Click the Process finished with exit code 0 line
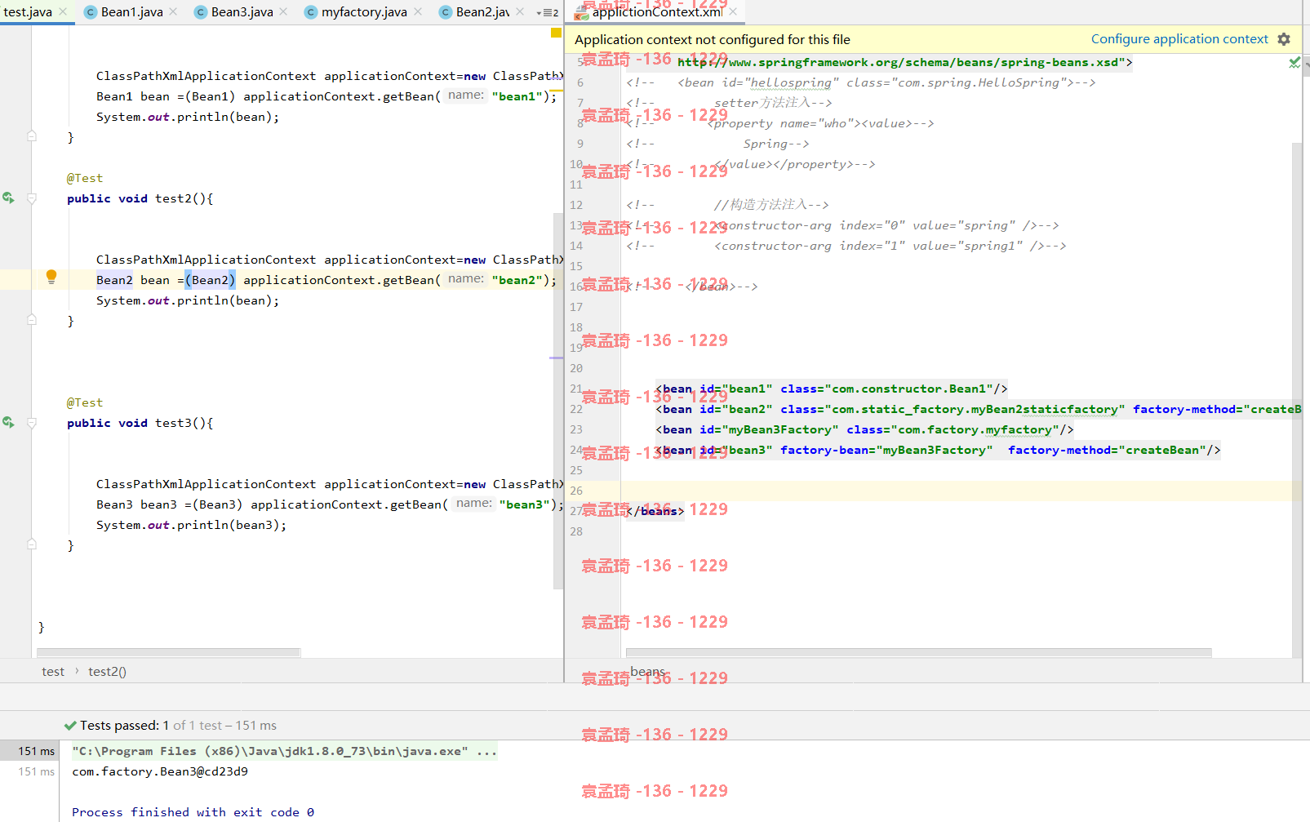 pos(193,812)
